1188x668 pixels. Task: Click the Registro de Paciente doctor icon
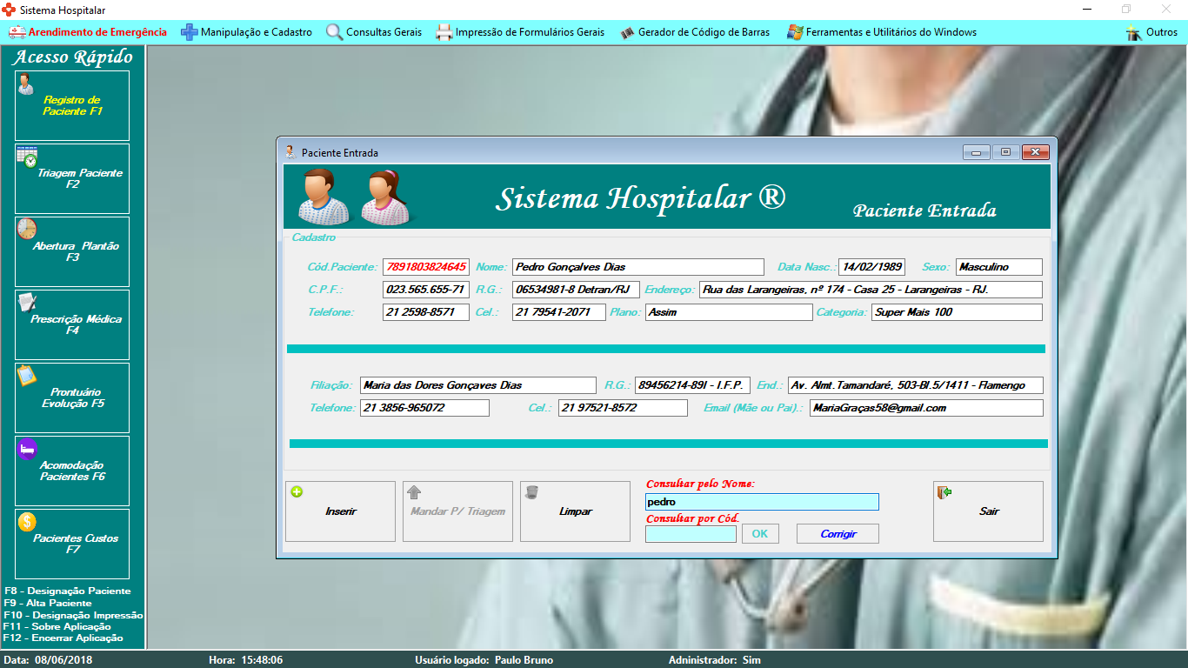click(x=26, y=83)
